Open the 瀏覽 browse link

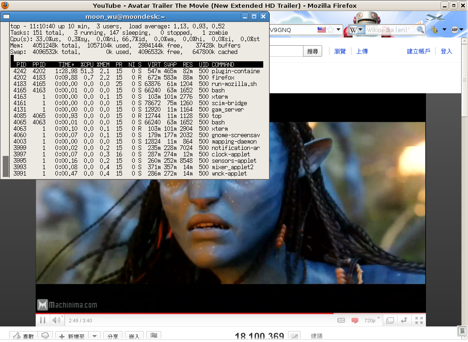point(340,51)
